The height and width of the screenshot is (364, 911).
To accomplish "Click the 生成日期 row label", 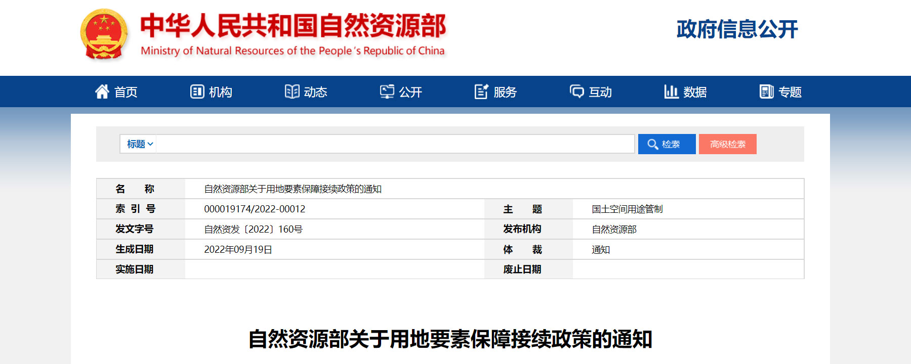I will tap(134, 249).
